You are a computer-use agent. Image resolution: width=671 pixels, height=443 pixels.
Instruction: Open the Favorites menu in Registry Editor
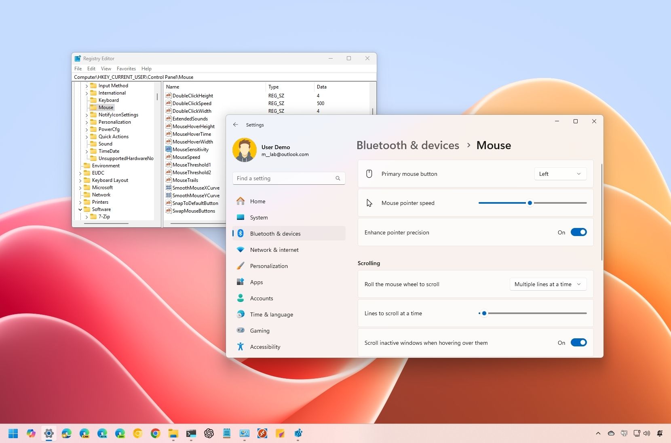126,68
